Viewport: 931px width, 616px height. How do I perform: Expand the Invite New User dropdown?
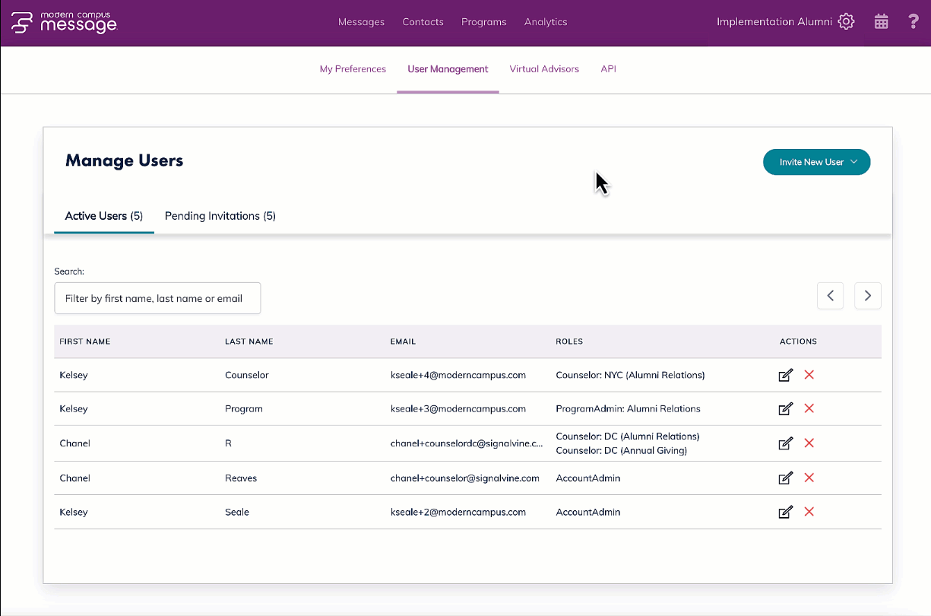tap(816, 162)
